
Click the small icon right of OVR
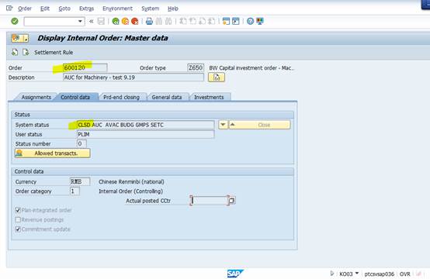point(419,274)
